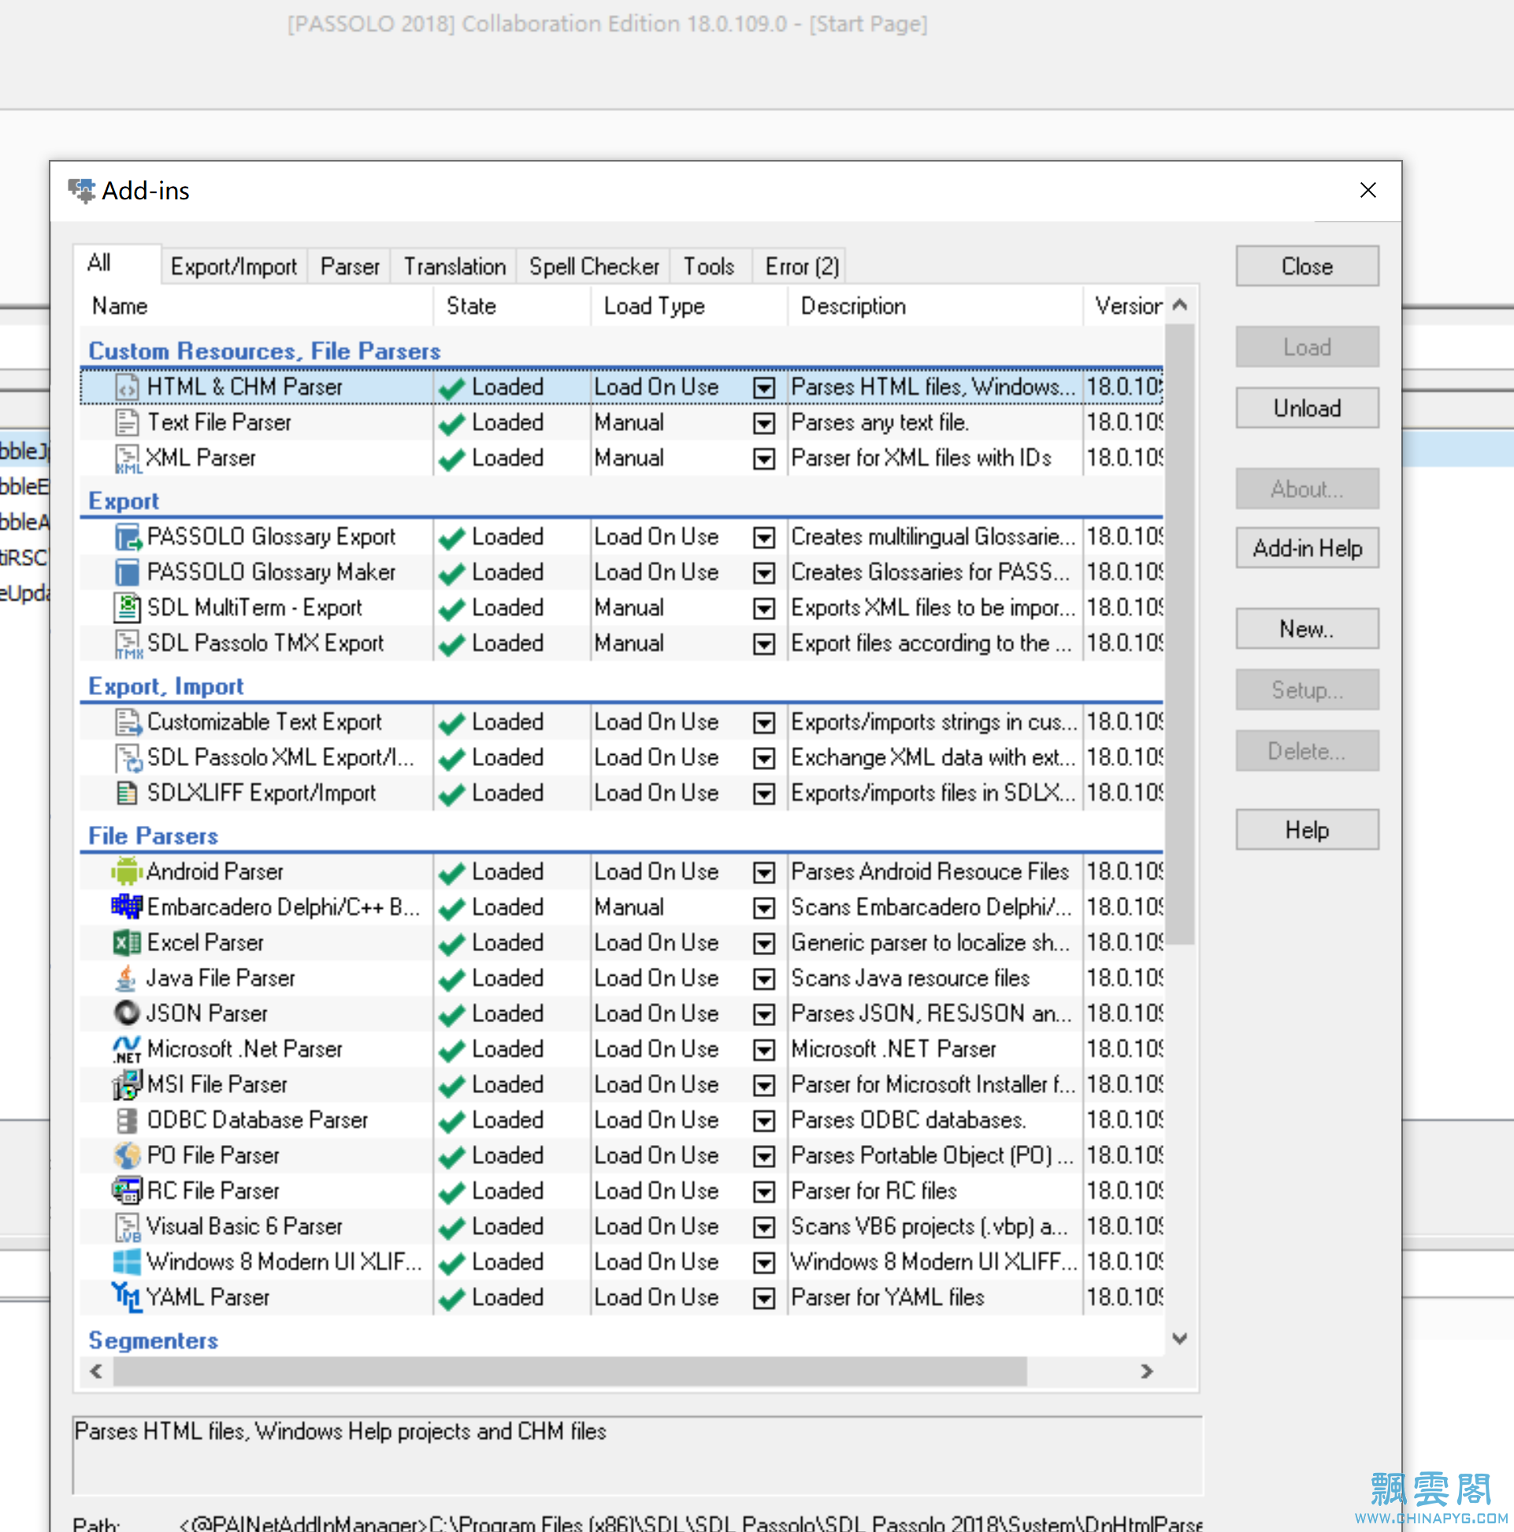This screenshot has height=1532, width=1514.
Task: Click the Visual Basic 6 Parser icon
Action: click(x=128, y=1228)
